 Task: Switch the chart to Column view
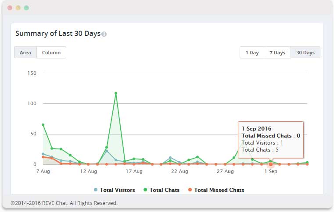point(51,53)
